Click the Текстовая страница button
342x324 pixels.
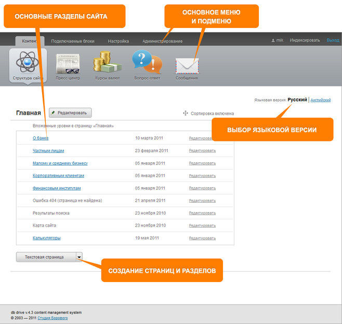click(x=46, y=257)
